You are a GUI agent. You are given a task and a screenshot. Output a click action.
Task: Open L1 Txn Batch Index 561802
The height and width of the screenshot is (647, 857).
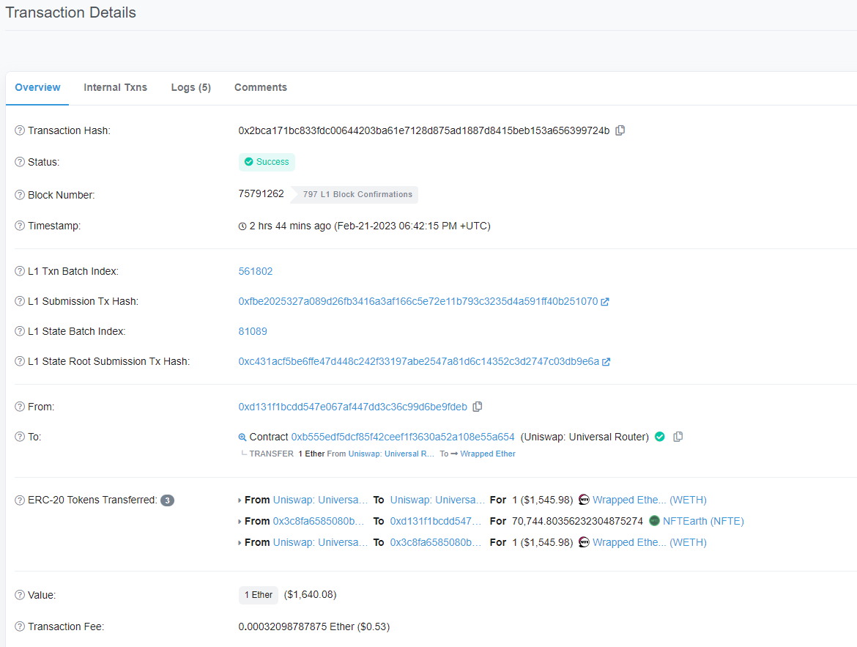tap(255, 271)
